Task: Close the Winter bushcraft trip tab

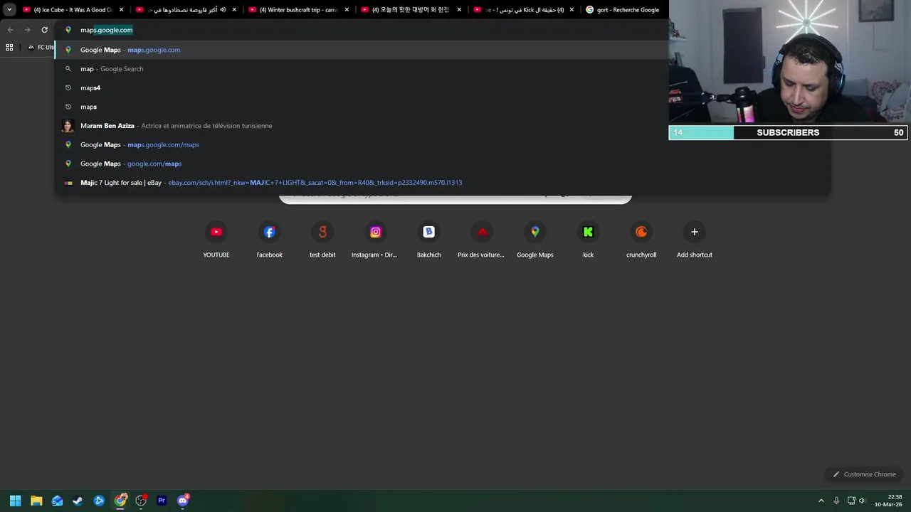Action: pyautogui.click(x=347, y=10)
